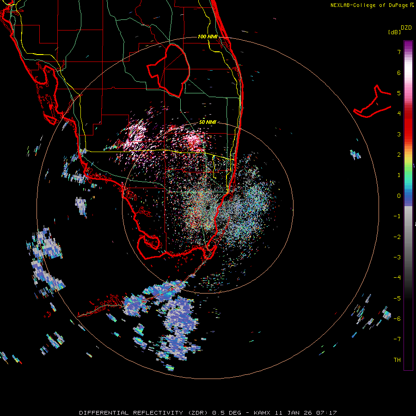Viewport: 416px width, 416px height.
Task: Select the -7 value on the color scale
Action: (x=397, y=339)
